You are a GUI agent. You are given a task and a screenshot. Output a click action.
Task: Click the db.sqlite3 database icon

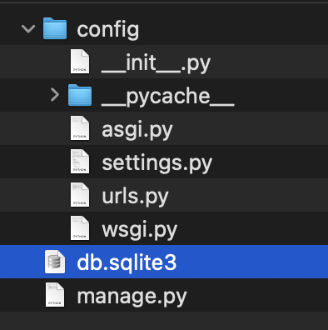point(55,262)
